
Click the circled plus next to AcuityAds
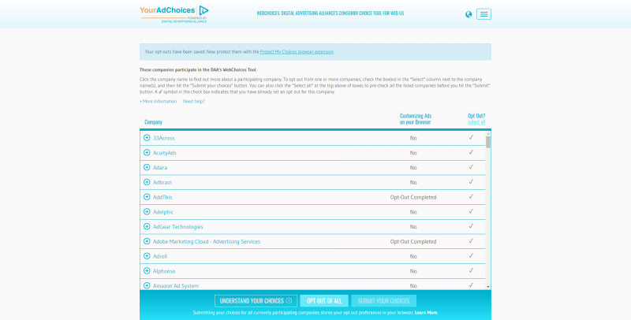point(147,153)
